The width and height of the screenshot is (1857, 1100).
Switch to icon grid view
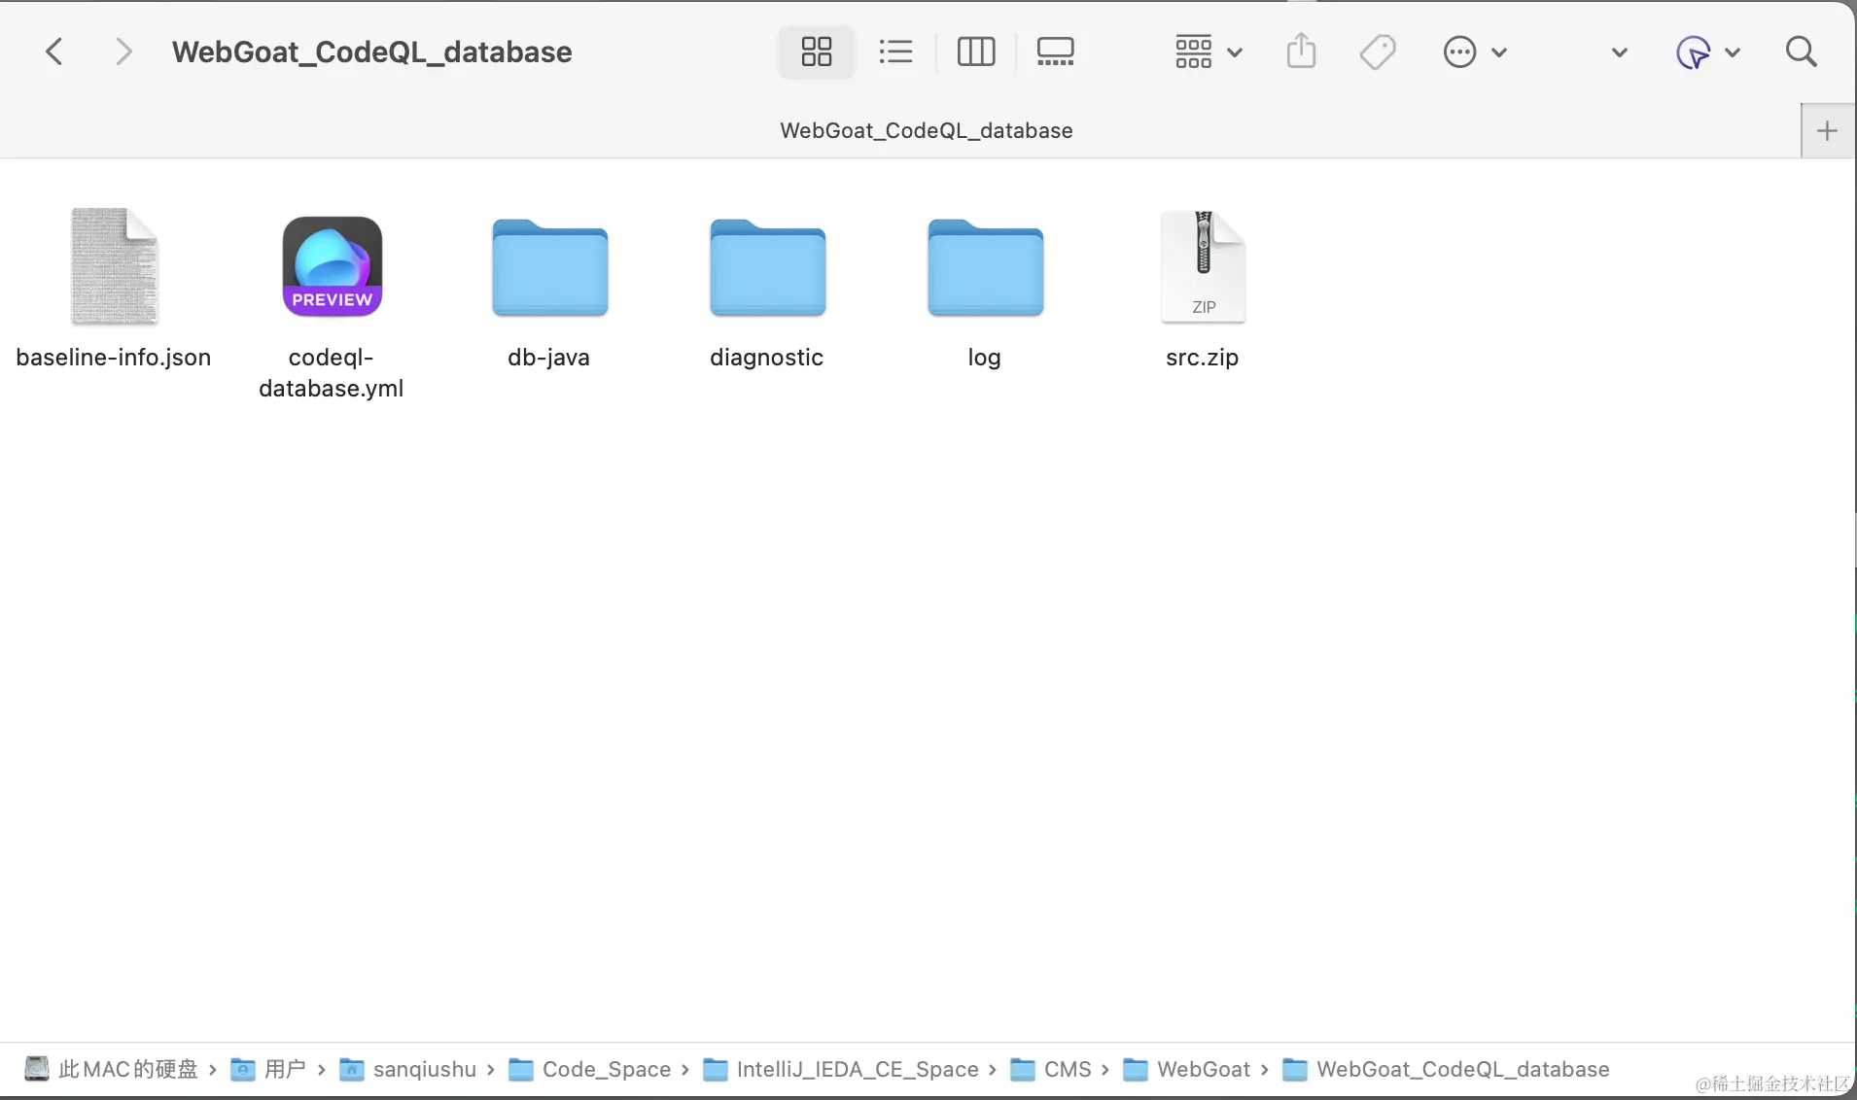point(816,52)
